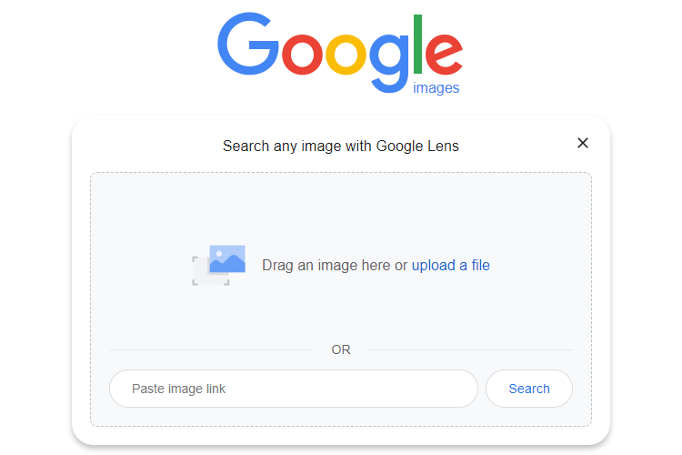This screenshot has width=682, height=455.
Task: Click the "Search any image with Google Lens" heading
Action: [x=341, y=146]
